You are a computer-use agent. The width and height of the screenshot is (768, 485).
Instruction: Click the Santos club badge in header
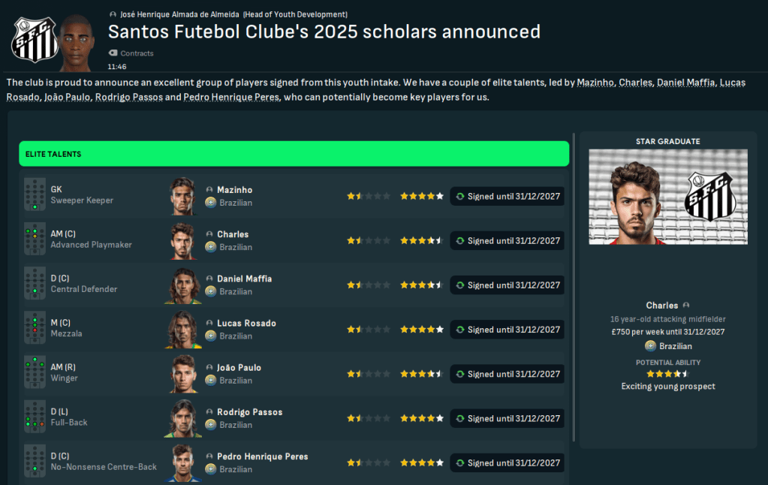tap(35, 41)
